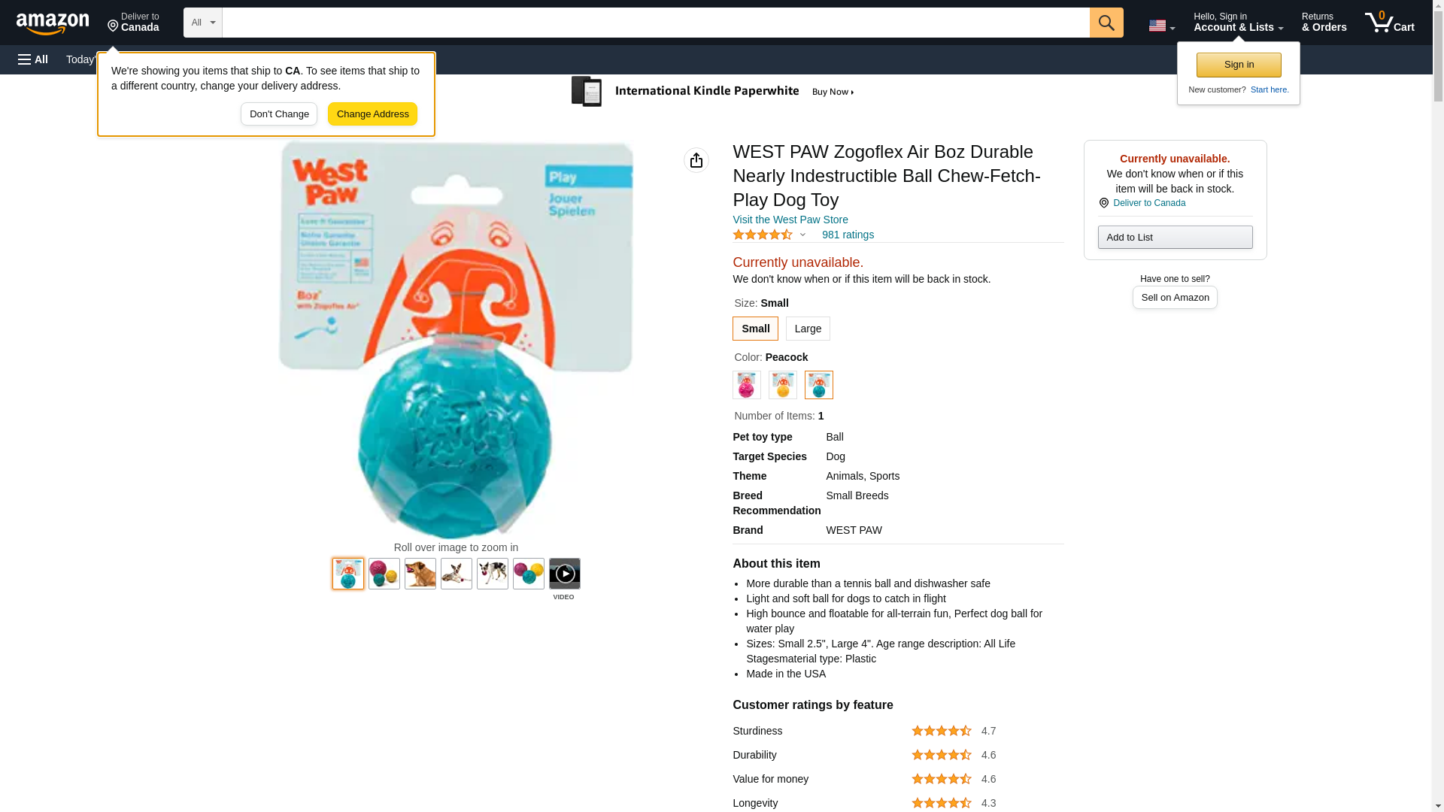The width and height of the screenshot is (1444, 812).
Task: Expand rating breakdown arrow next to stars
Action: (802, 235)
